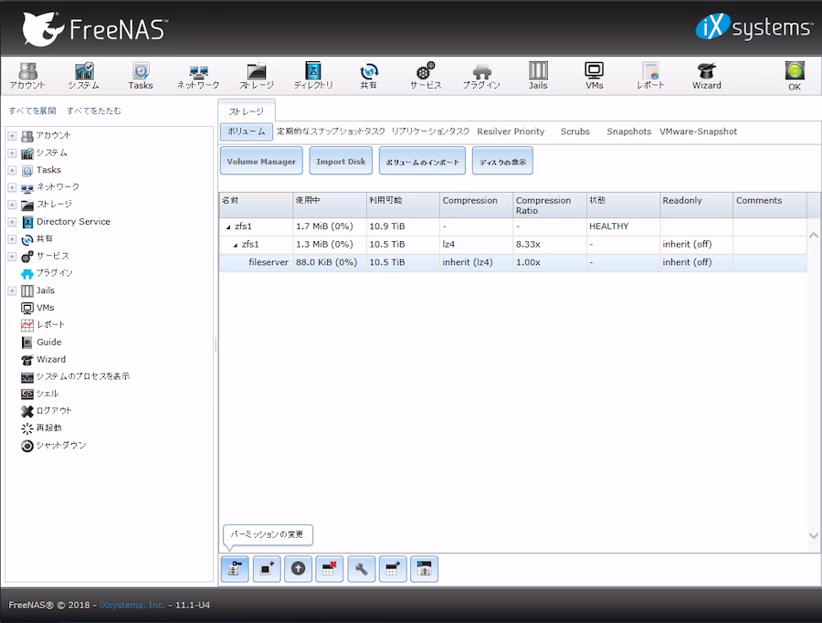Open the サービス toolbar icon
This screenshot has height=623, width=822.
click(426, 76)
